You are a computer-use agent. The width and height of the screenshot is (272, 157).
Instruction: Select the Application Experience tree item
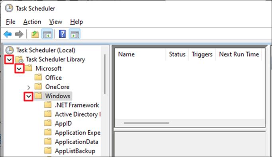(78, 133)
